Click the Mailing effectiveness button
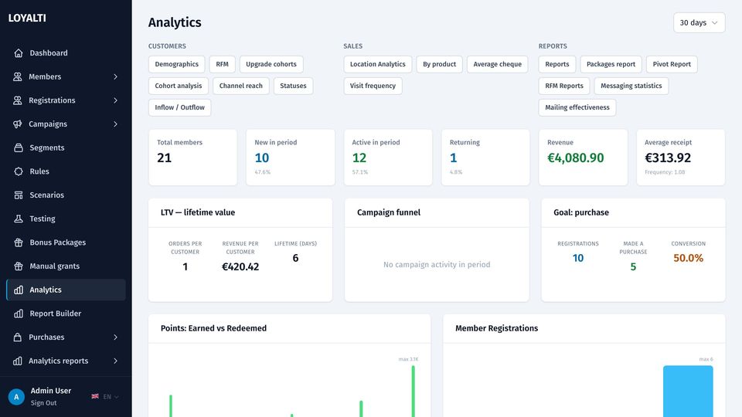This screenshot has width=742, height=417. [x=577, y=107]
